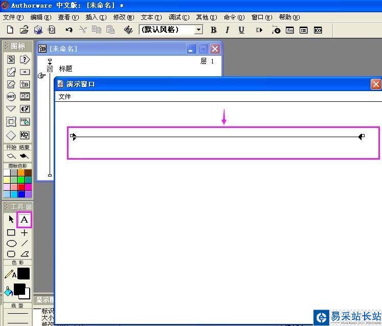Open the Control Panel toolbar button
This screenshot has width=382, height=326.
pos(276,30)
